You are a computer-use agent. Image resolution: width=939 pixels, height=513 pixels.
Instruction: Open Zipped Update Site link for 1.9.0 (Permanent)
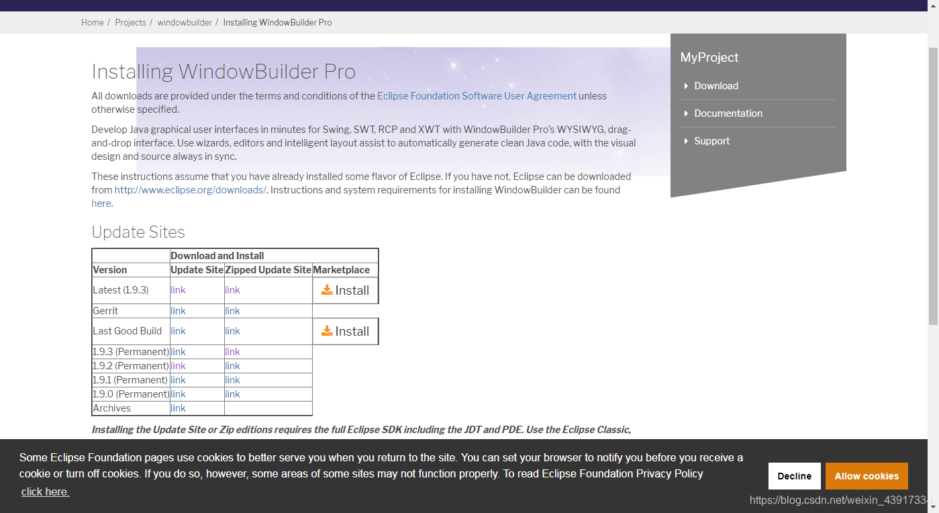[233, 394]
